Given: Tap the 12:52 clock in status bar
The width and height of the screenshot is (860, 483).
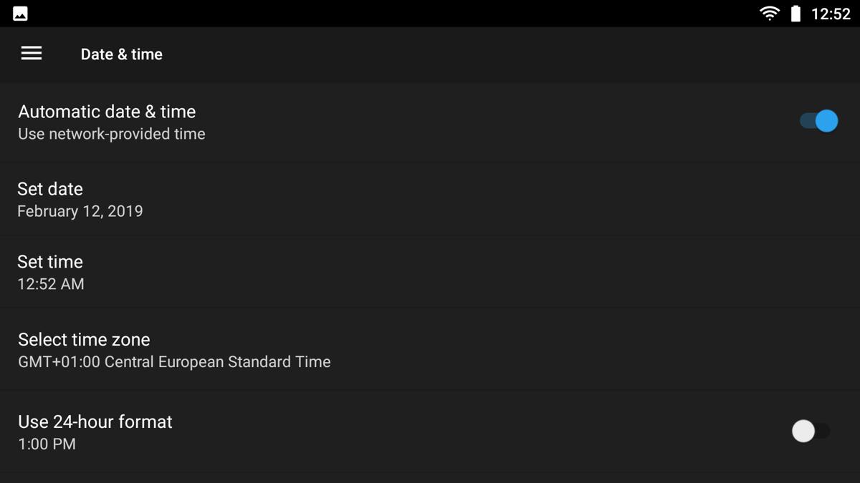Looking at the screenshot, I should [830, 14].
